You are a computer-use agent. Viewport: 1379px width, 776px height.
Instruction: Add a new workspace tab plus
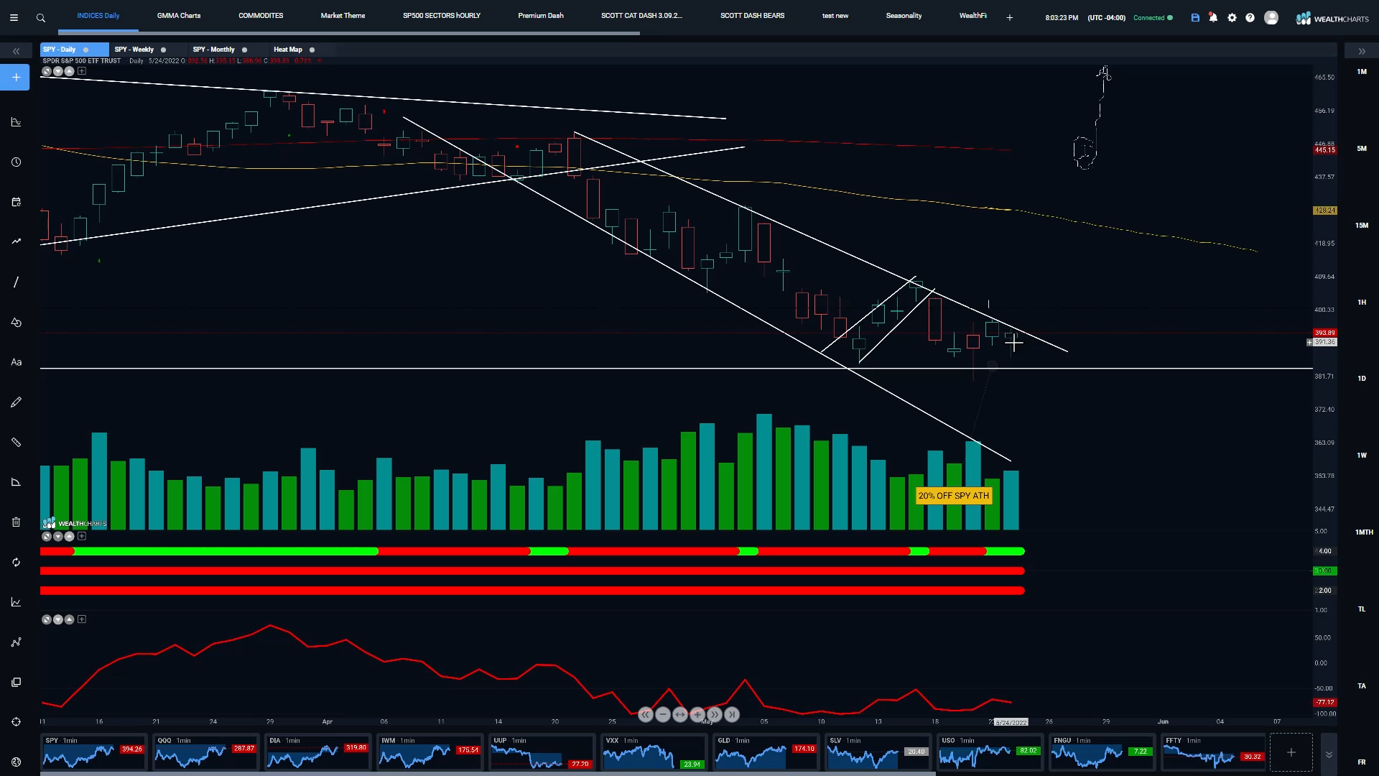[1010, 17]
